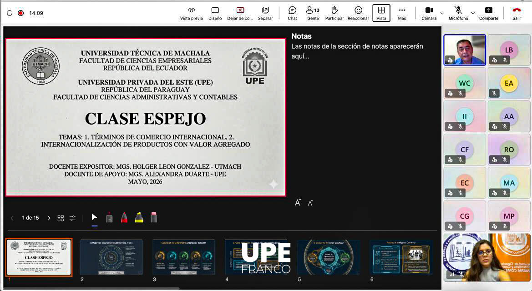
Task: Jump to slide 2 thumbnail
Action: [111, 257]
